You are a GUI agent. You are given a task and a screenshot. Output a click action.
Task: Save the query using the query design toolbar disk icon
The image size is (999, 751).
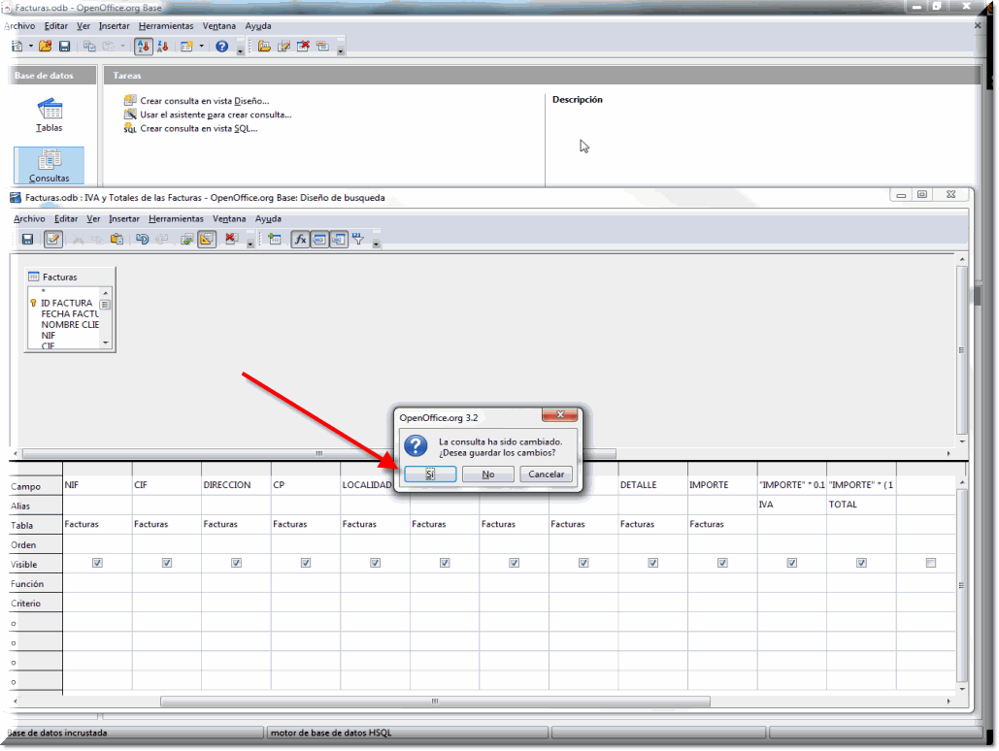pyautogui.click(x=27, y=240)
